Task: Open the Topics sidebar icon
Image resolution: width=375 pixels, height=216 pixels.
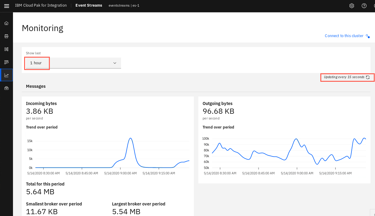Action: point(6,36)
